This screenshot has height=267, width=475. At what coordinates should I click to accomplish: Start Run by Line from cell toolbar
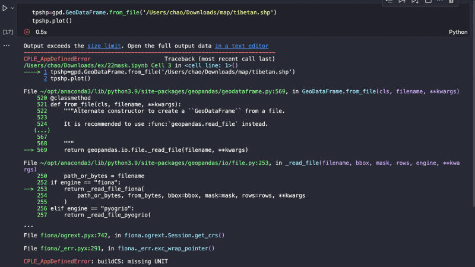391,2
